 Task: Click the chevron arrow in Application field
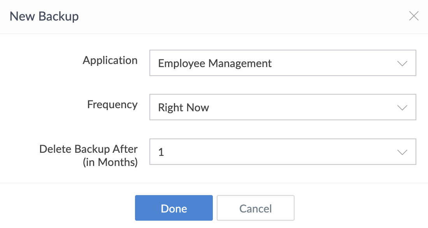pyautogui.click(x=402, y=63)
